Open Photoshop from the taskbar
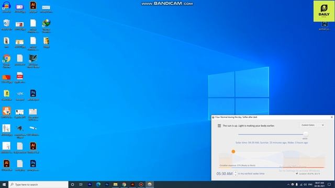 (x=107, y=184)
